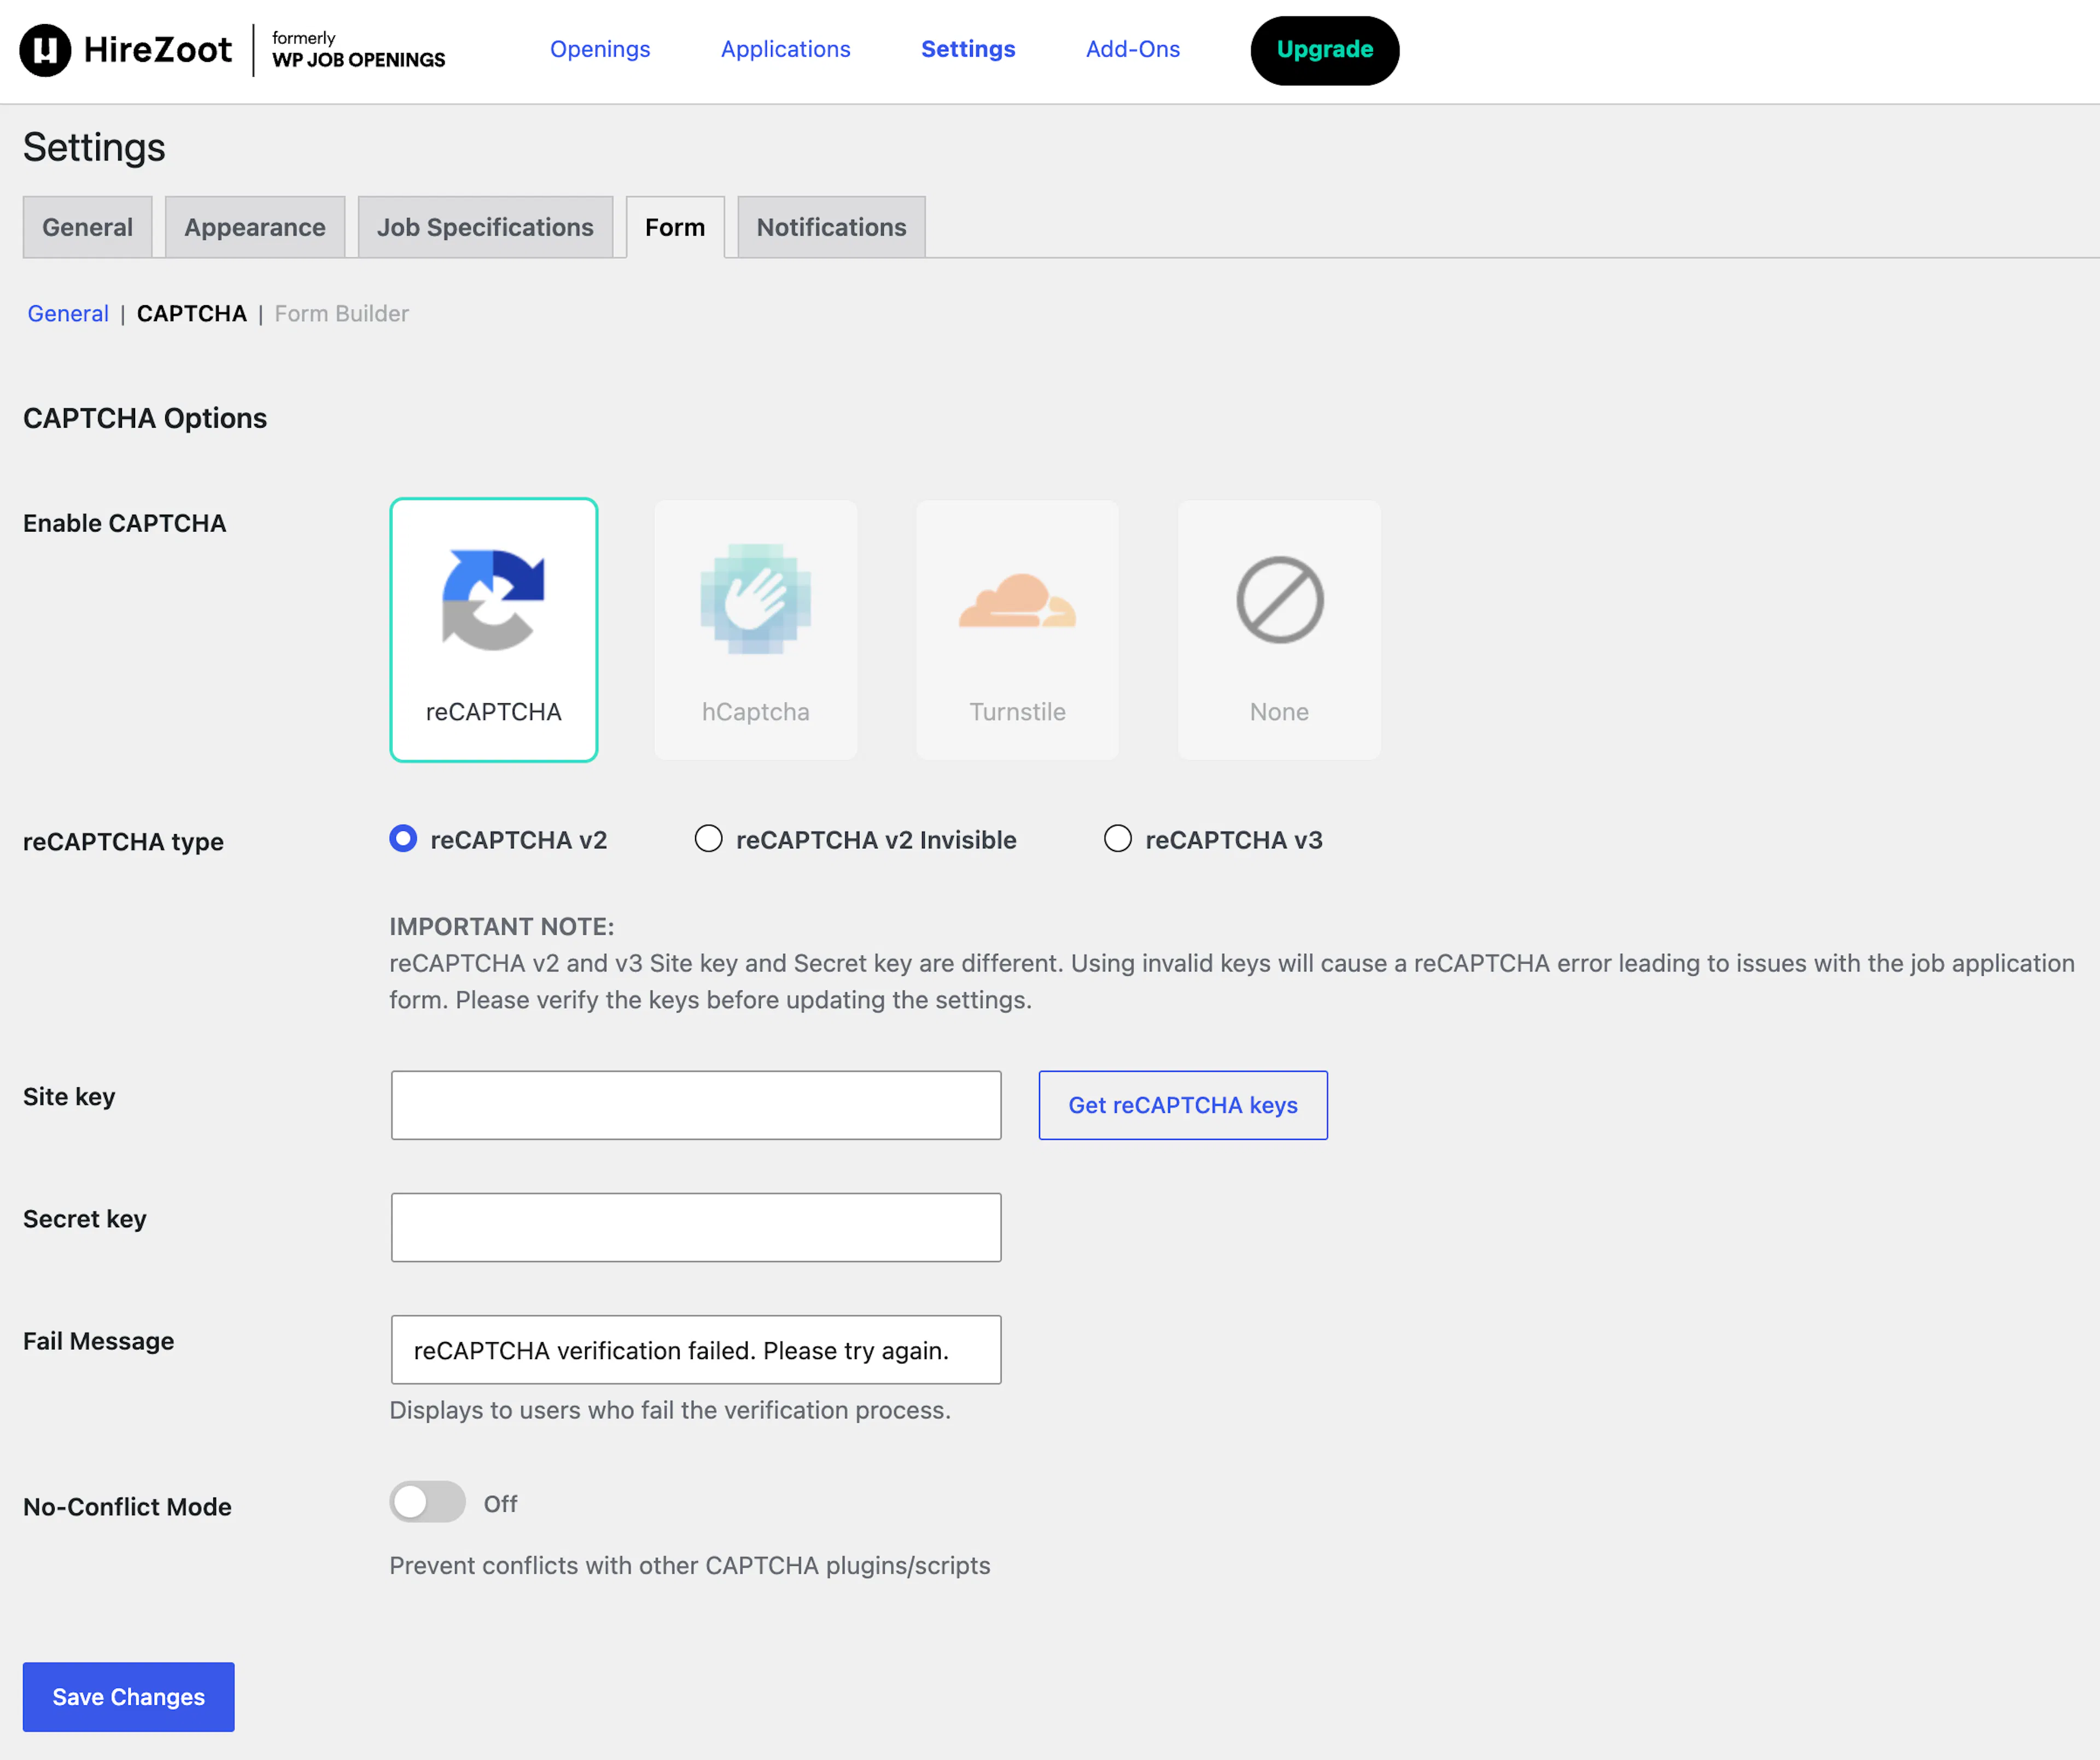The image size is (2100, 1760).
Task: Click the 'No-Conflict Mode' row label
Action: coord(127,1507)
